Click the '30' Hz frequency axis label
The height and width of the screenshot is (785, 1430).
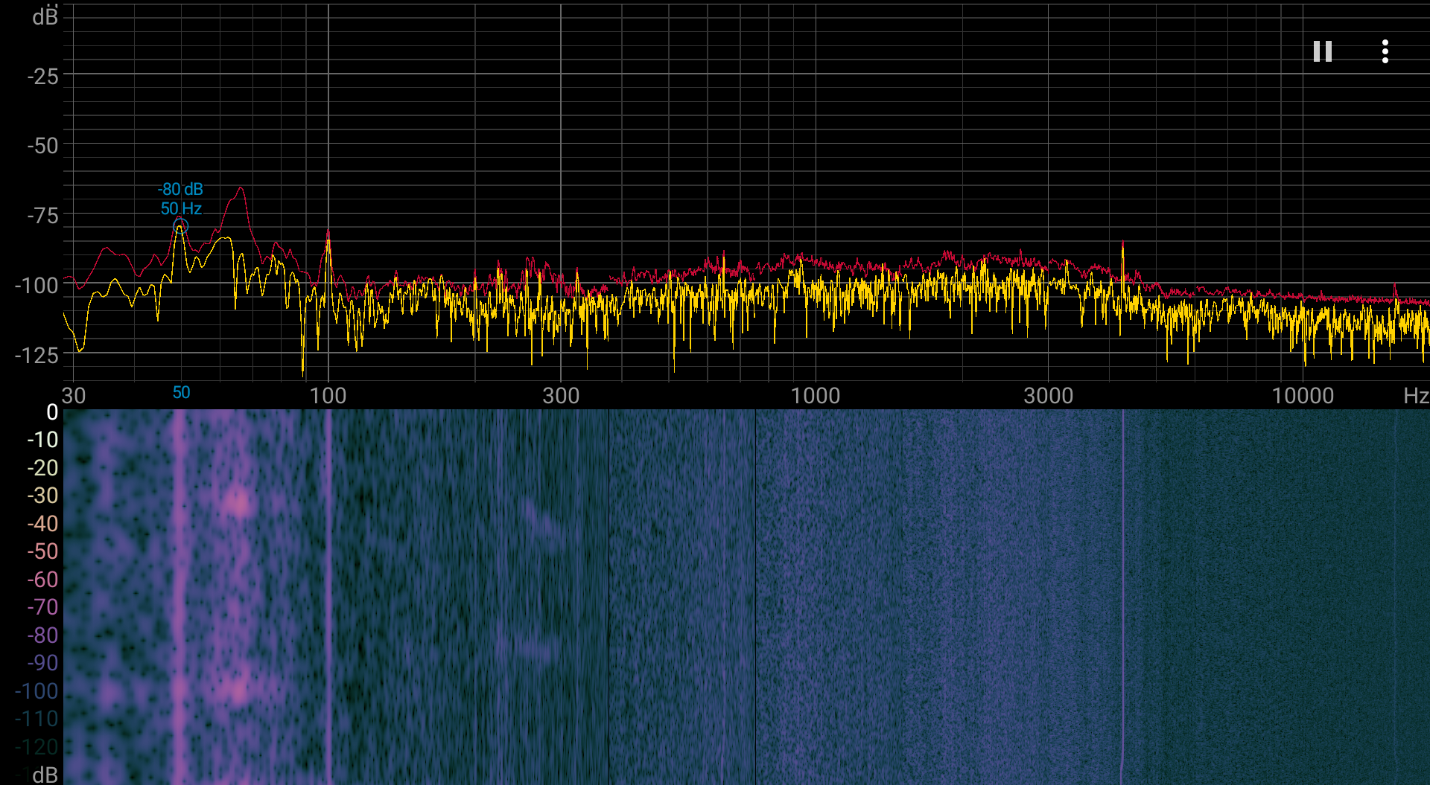point(73,395)
